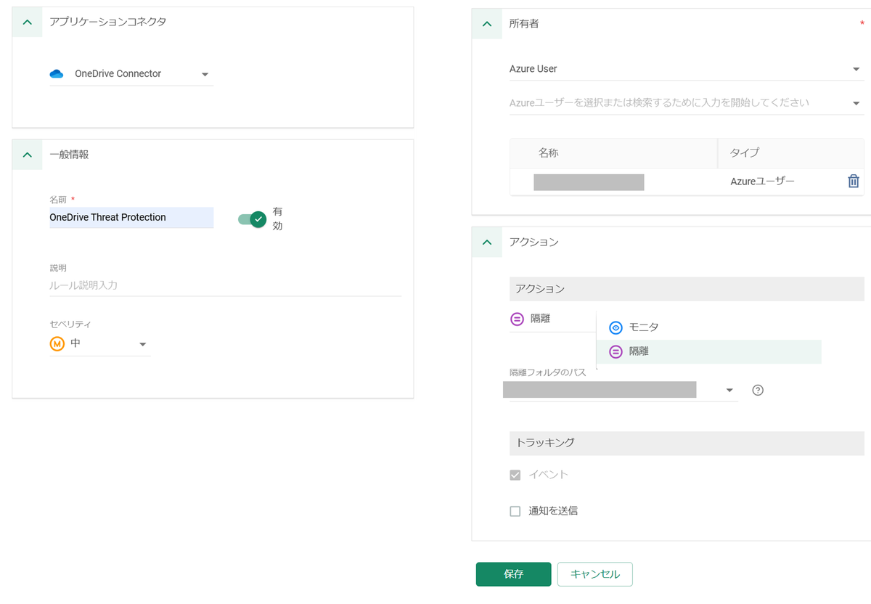Open the 隔離フォルダのパス dropdown arrow
The image size is (871, 604).
click(729, 391)
